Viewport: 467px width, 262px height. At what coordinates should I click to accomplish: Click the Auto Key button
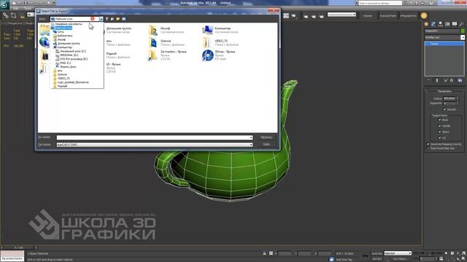tap(377, 253)
